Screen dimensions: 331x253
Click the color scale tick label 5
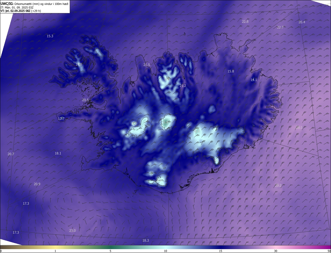tap(110, 251)
